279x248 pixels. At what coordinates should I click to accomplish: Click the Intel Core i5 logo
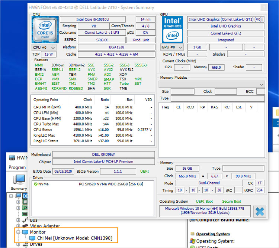45,30
